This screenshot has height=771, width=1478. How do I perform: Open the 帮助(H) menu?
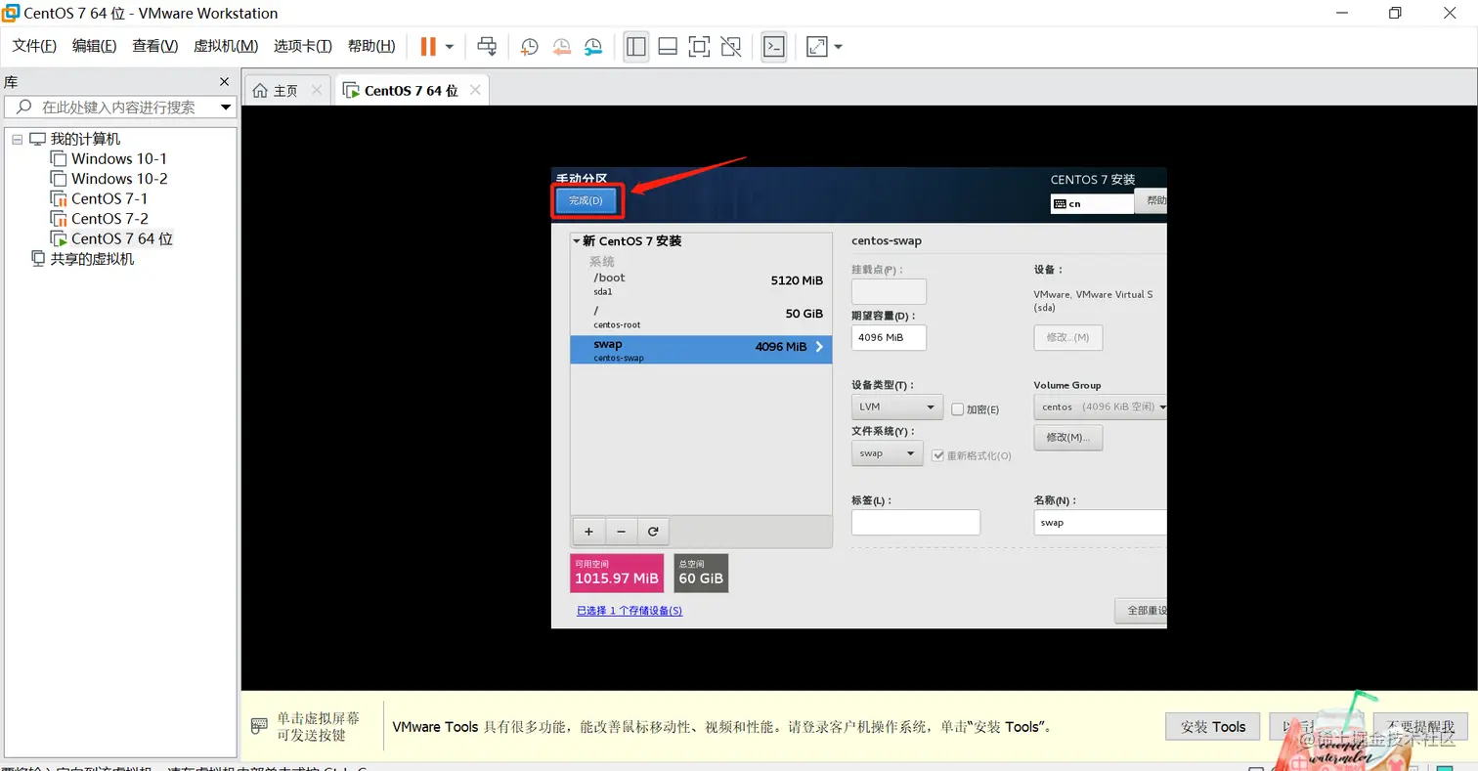pyautogui.click(x=371, y=46)
